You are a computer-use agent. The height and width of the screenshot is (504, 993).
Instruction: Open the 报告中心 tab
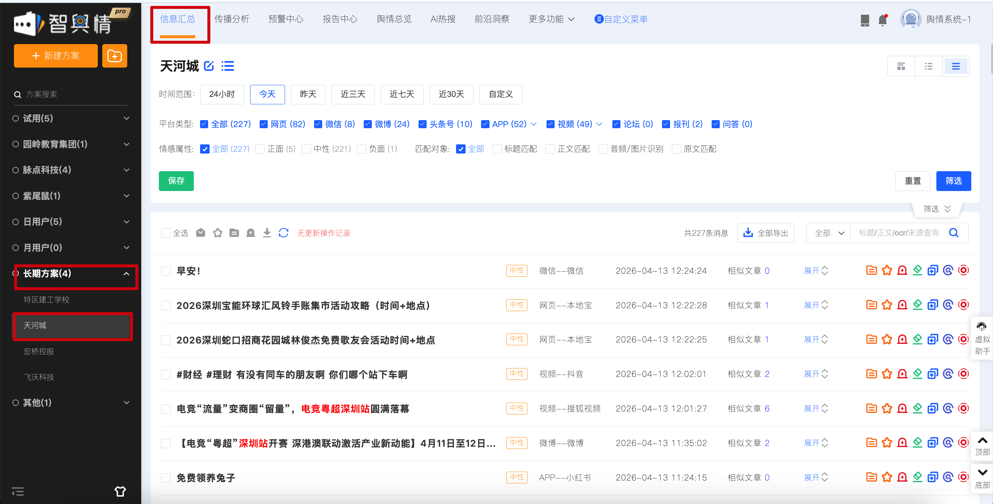[340, 19]
